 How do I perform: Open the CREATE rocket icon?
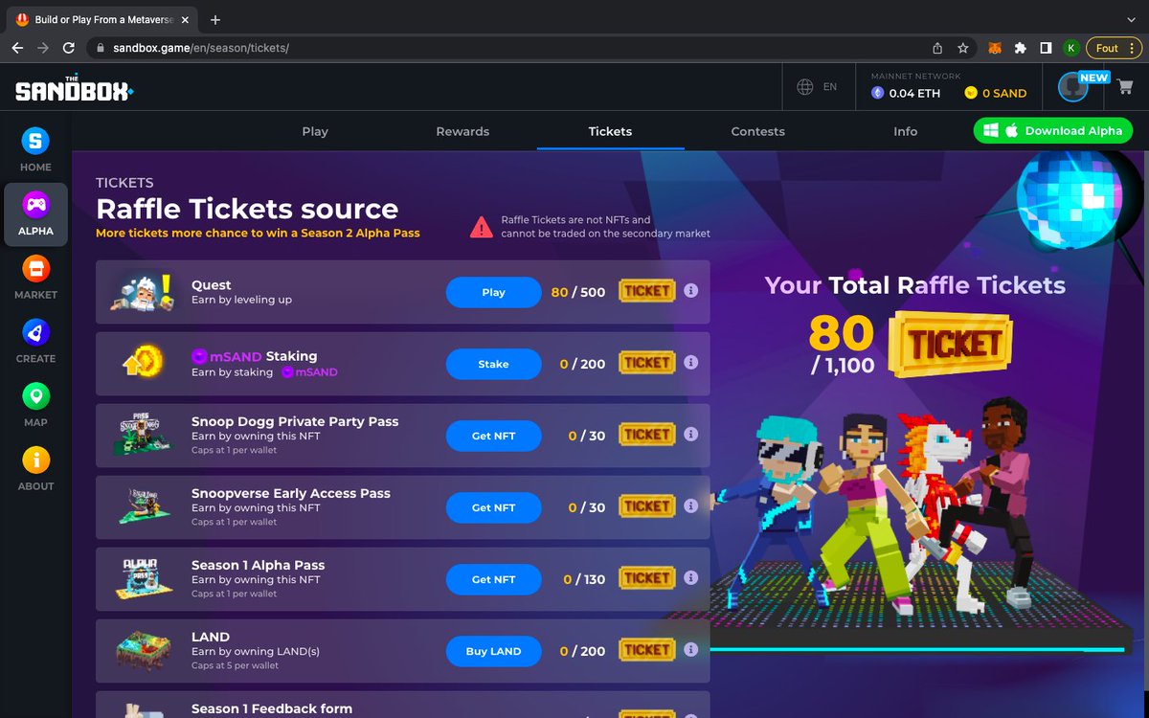(x=35, y=332)
